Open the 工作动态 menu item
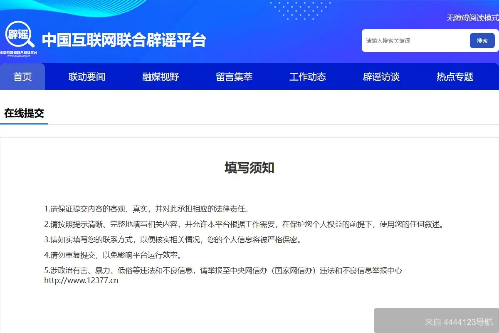499x333 pixels. (x=308, y=77)
